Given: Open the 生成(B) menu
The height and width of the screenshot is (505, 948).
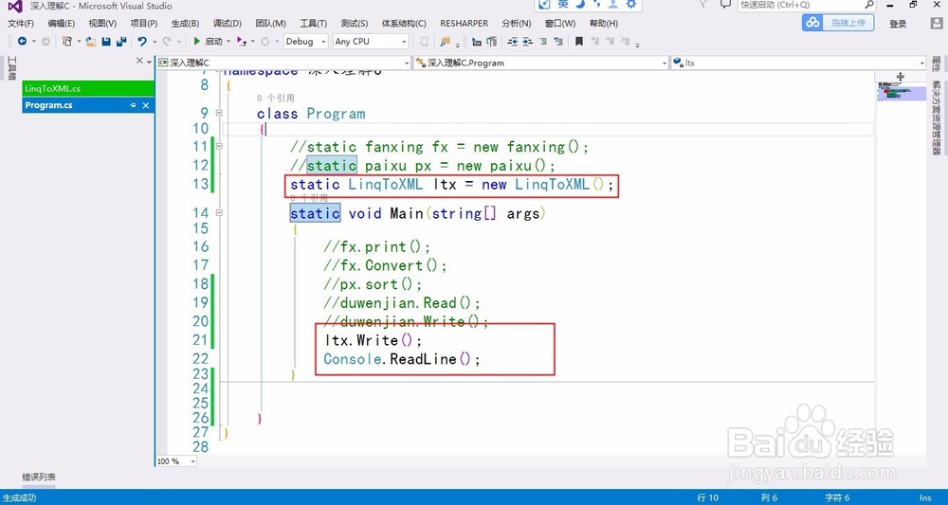Looking at the screenshot, I should [185, 24].
